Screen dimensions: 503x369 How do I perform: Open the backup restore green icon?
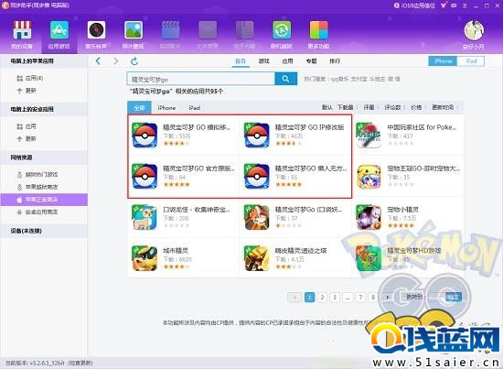click(282, 29)
